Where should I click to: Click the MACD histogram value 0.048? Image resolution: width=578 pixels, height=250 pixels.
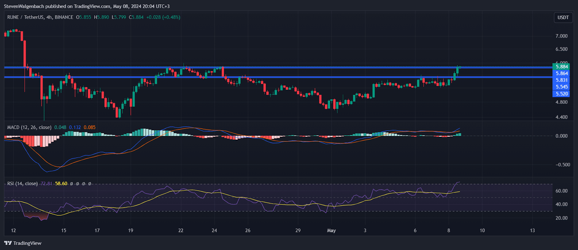(x=60, y=127)
